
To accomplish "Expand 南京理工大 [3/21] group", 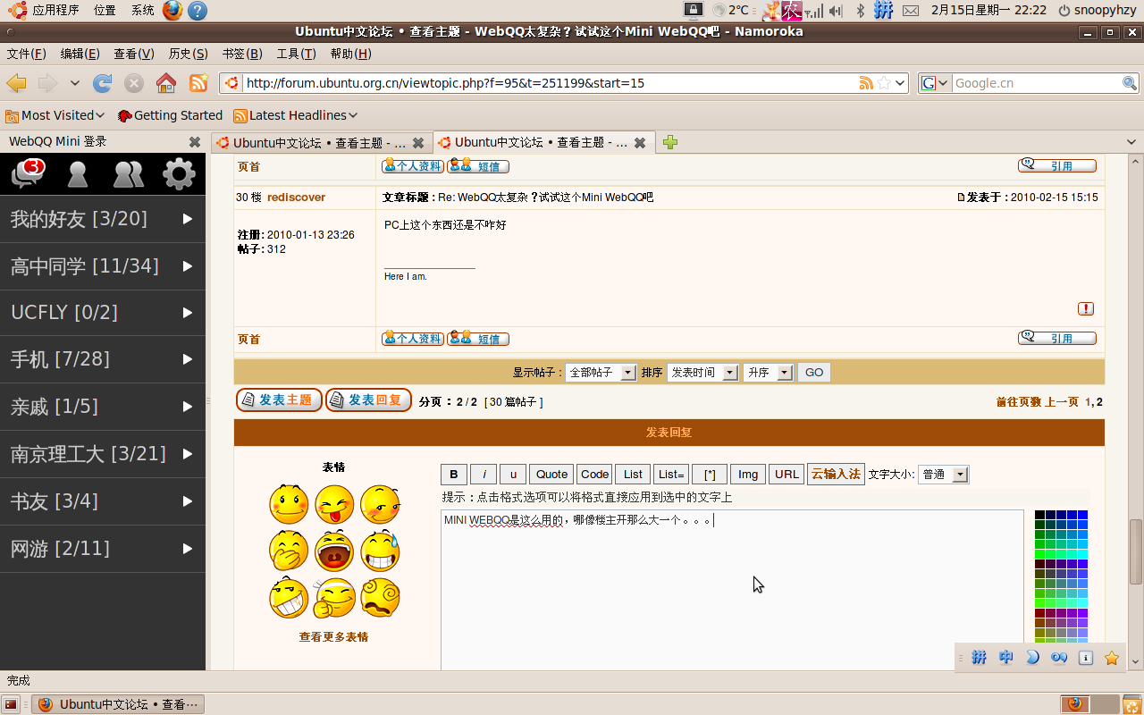I will 103,454.
